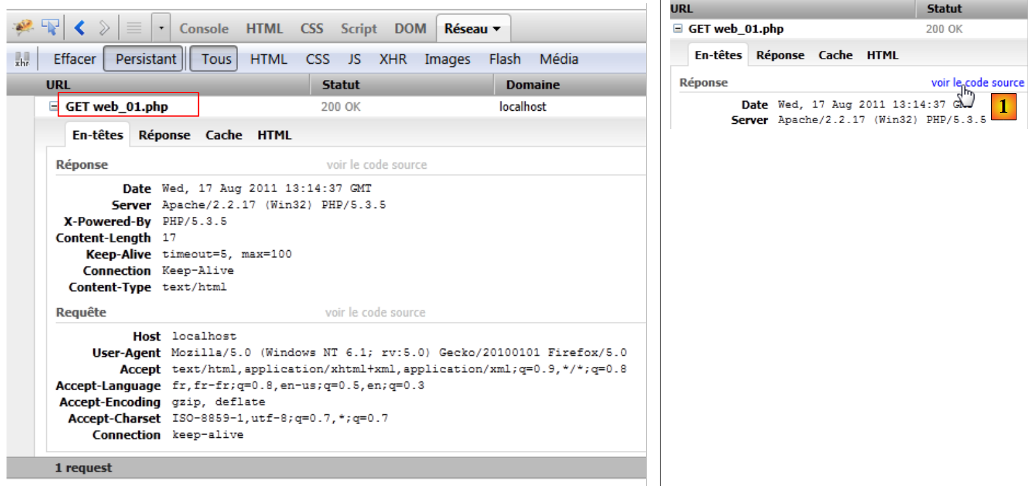Viewport: 1036px width, 486px height.
Task: Click the Effacer button
Action: click(x=74, y=59)
